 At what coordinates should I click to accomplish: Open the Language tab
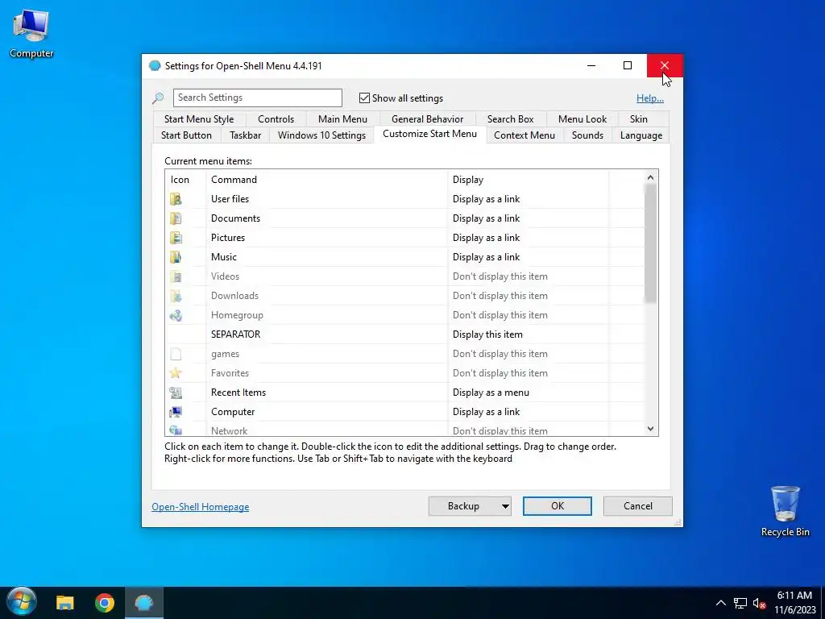641,135
